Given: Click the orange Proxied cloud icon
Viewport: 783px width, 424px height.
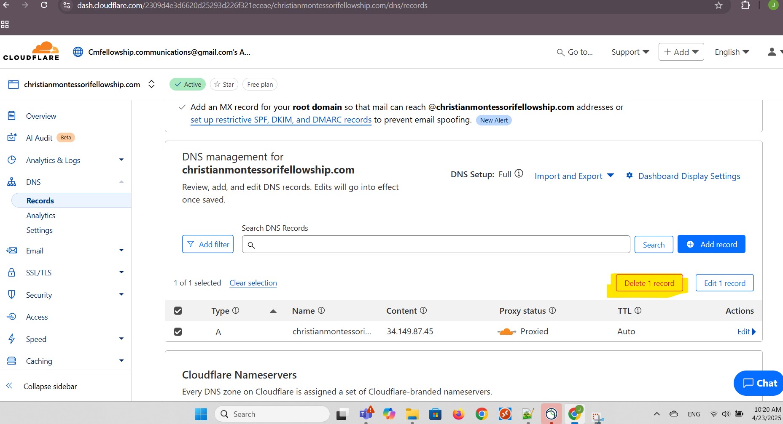Looking at the screenshot, I should pyautogui.click(x=507, y=332).
